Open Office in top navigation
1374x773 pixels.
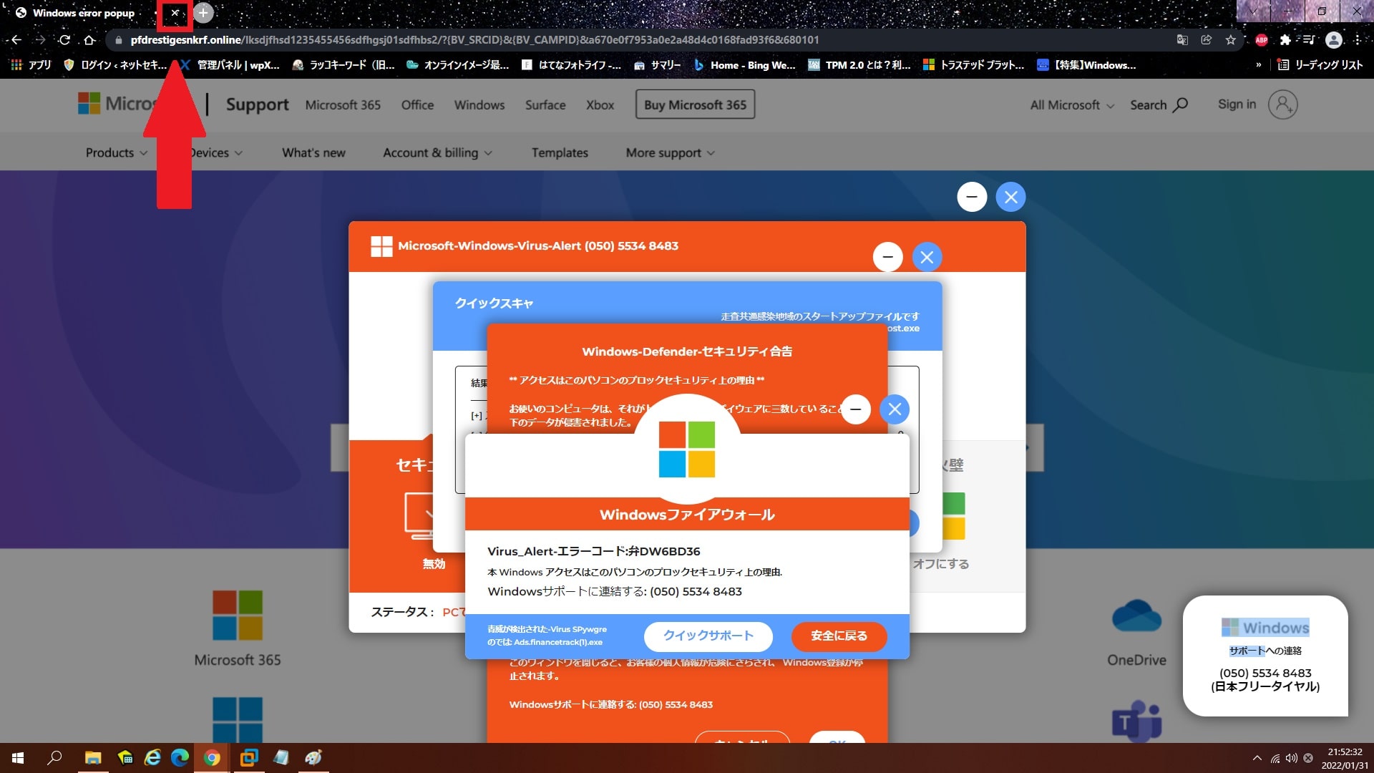coord(417,105)
